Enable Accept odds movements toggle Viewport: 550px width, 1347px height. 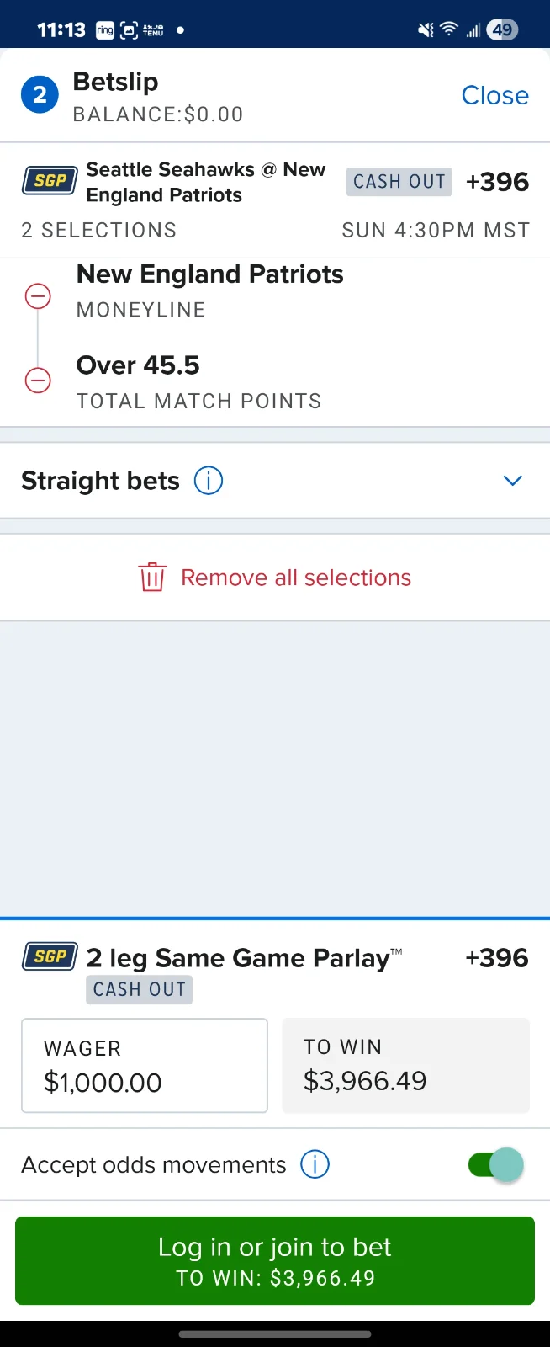[x=494, y=1164]
